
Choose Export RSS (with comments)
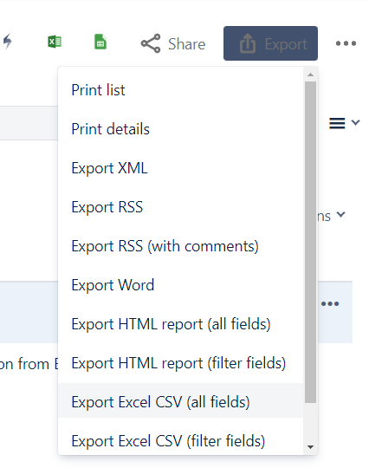point(181,246)
